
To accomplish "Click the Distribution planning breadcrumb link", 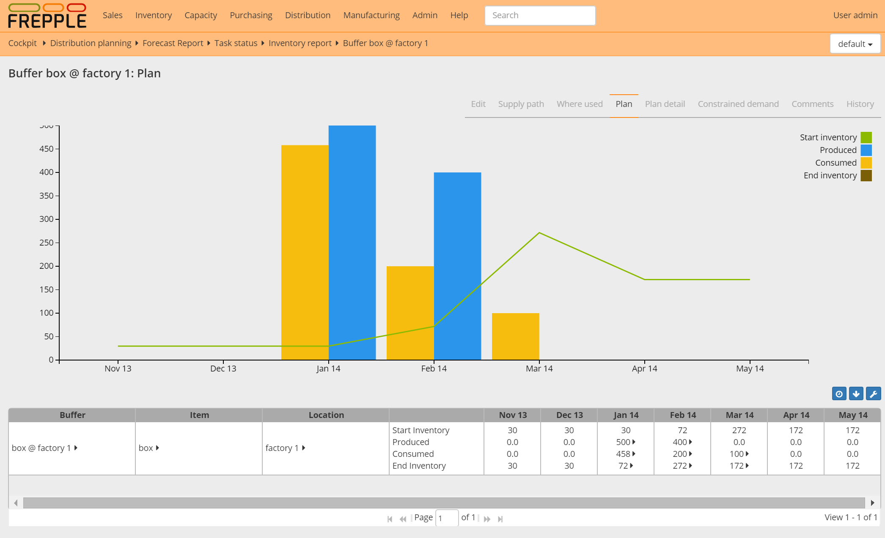I will pos(90,43).
